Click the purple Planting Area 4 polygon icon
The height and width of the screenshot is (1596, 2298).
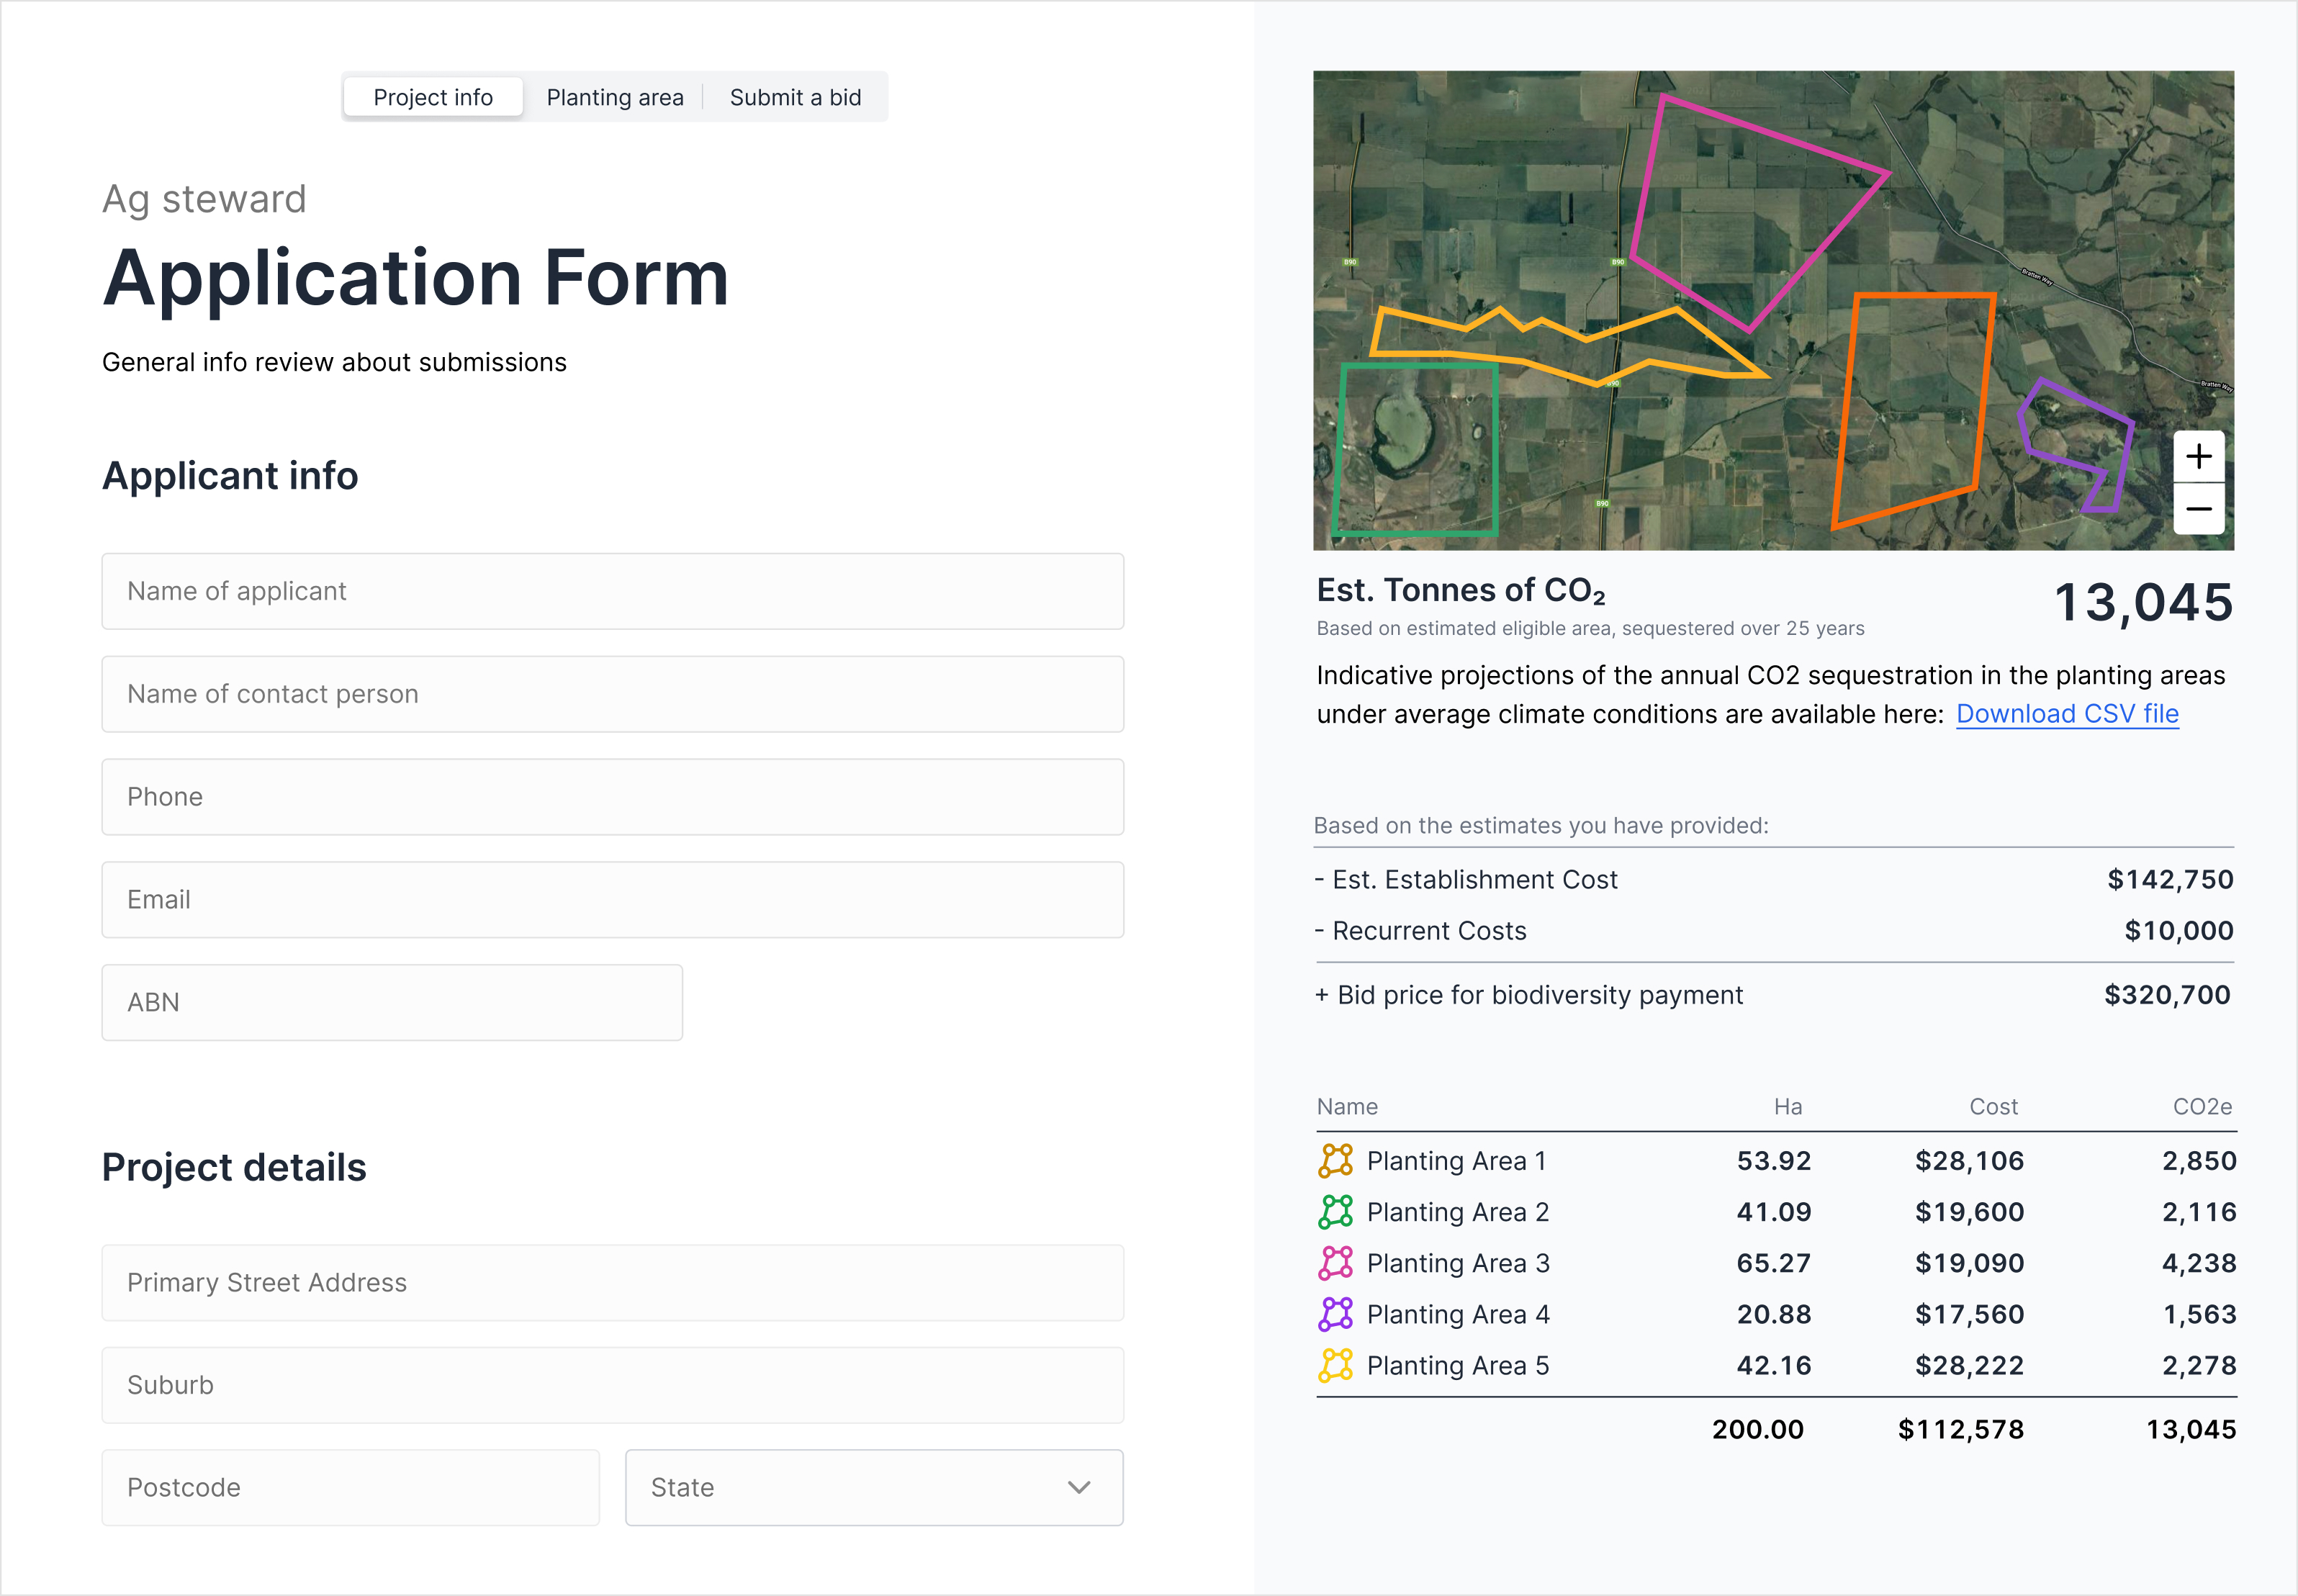1335,1314
